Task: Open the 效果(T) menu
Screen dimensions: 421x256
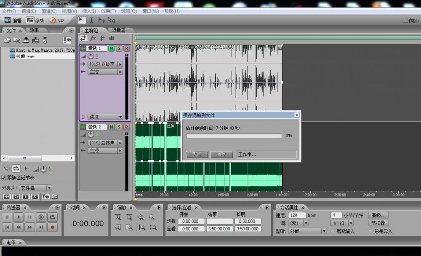Action: click(108, 11)
